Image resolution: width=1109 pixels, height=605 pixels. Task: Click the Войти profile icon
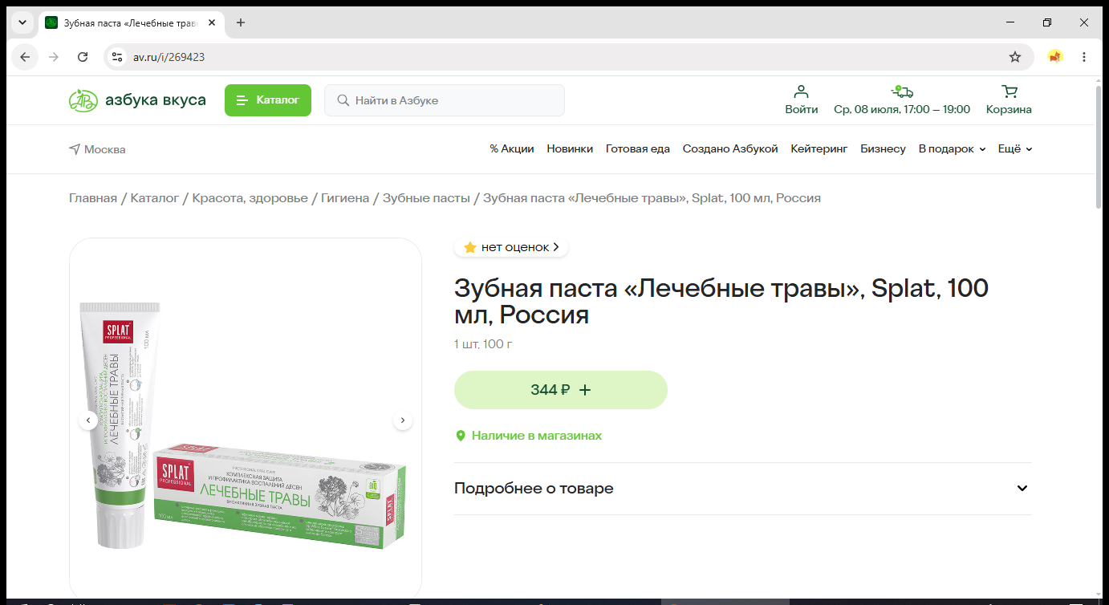[802, 100]
